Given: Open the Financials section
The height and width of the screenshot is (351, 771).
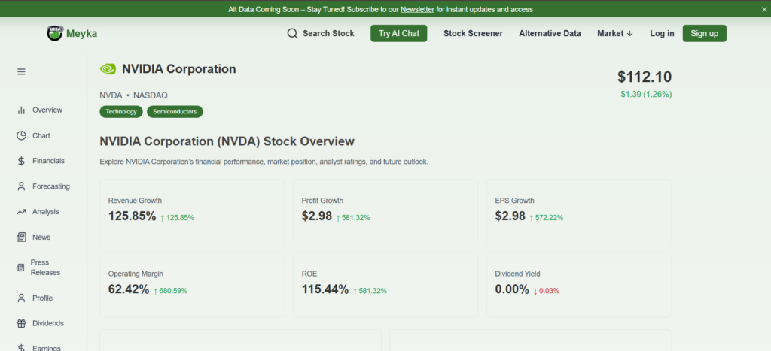Looking at the screenshot, I should (x=48, y=161).
